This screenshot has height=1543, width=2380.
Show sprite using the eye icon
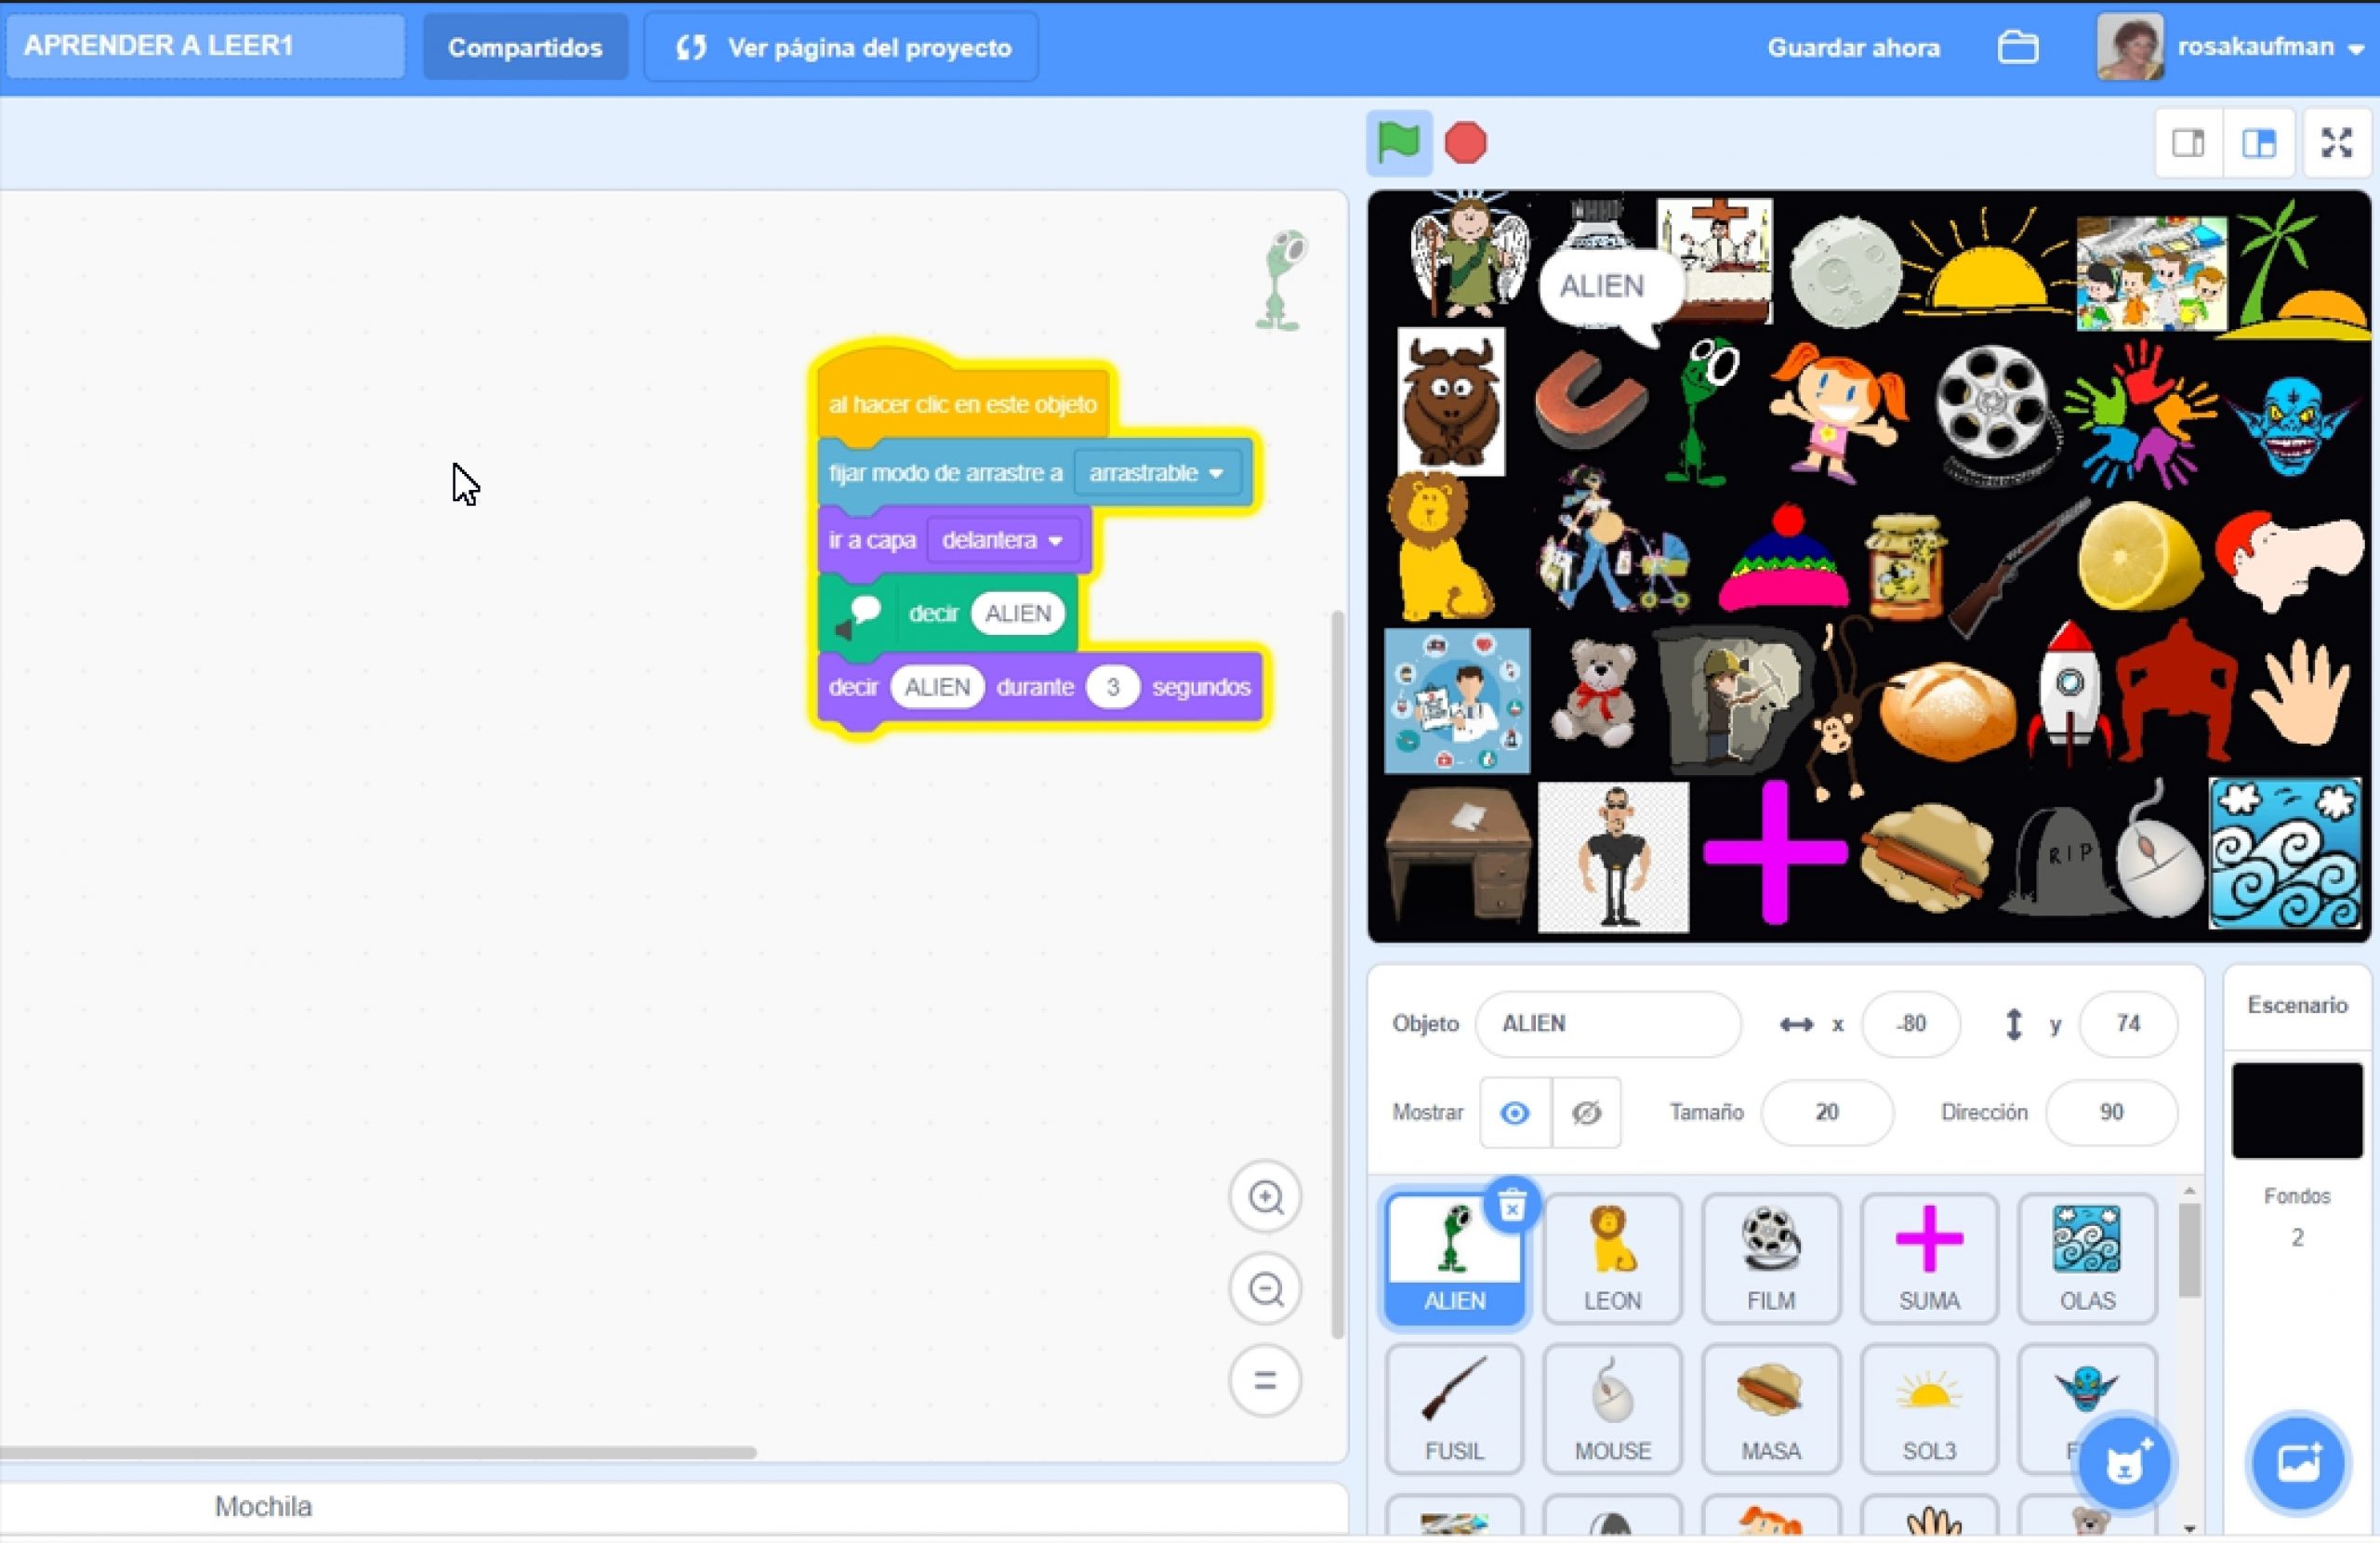1515,1112
